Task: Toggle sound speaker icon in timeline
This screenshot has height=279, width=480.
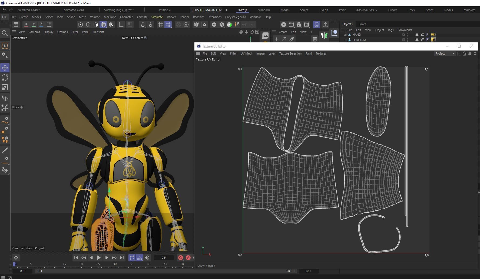Action: coord(147,258)
